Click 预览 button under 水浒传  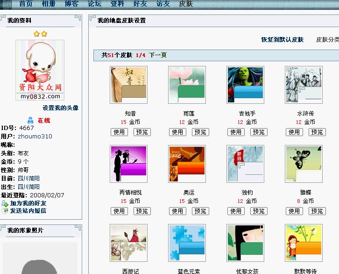click(x=317, y=132)
